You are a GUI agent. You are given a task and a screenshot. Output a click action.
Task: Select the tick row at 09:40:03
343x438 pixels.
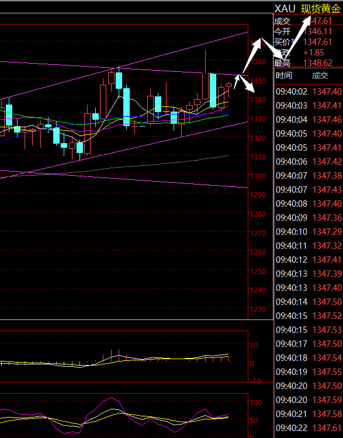309,106
